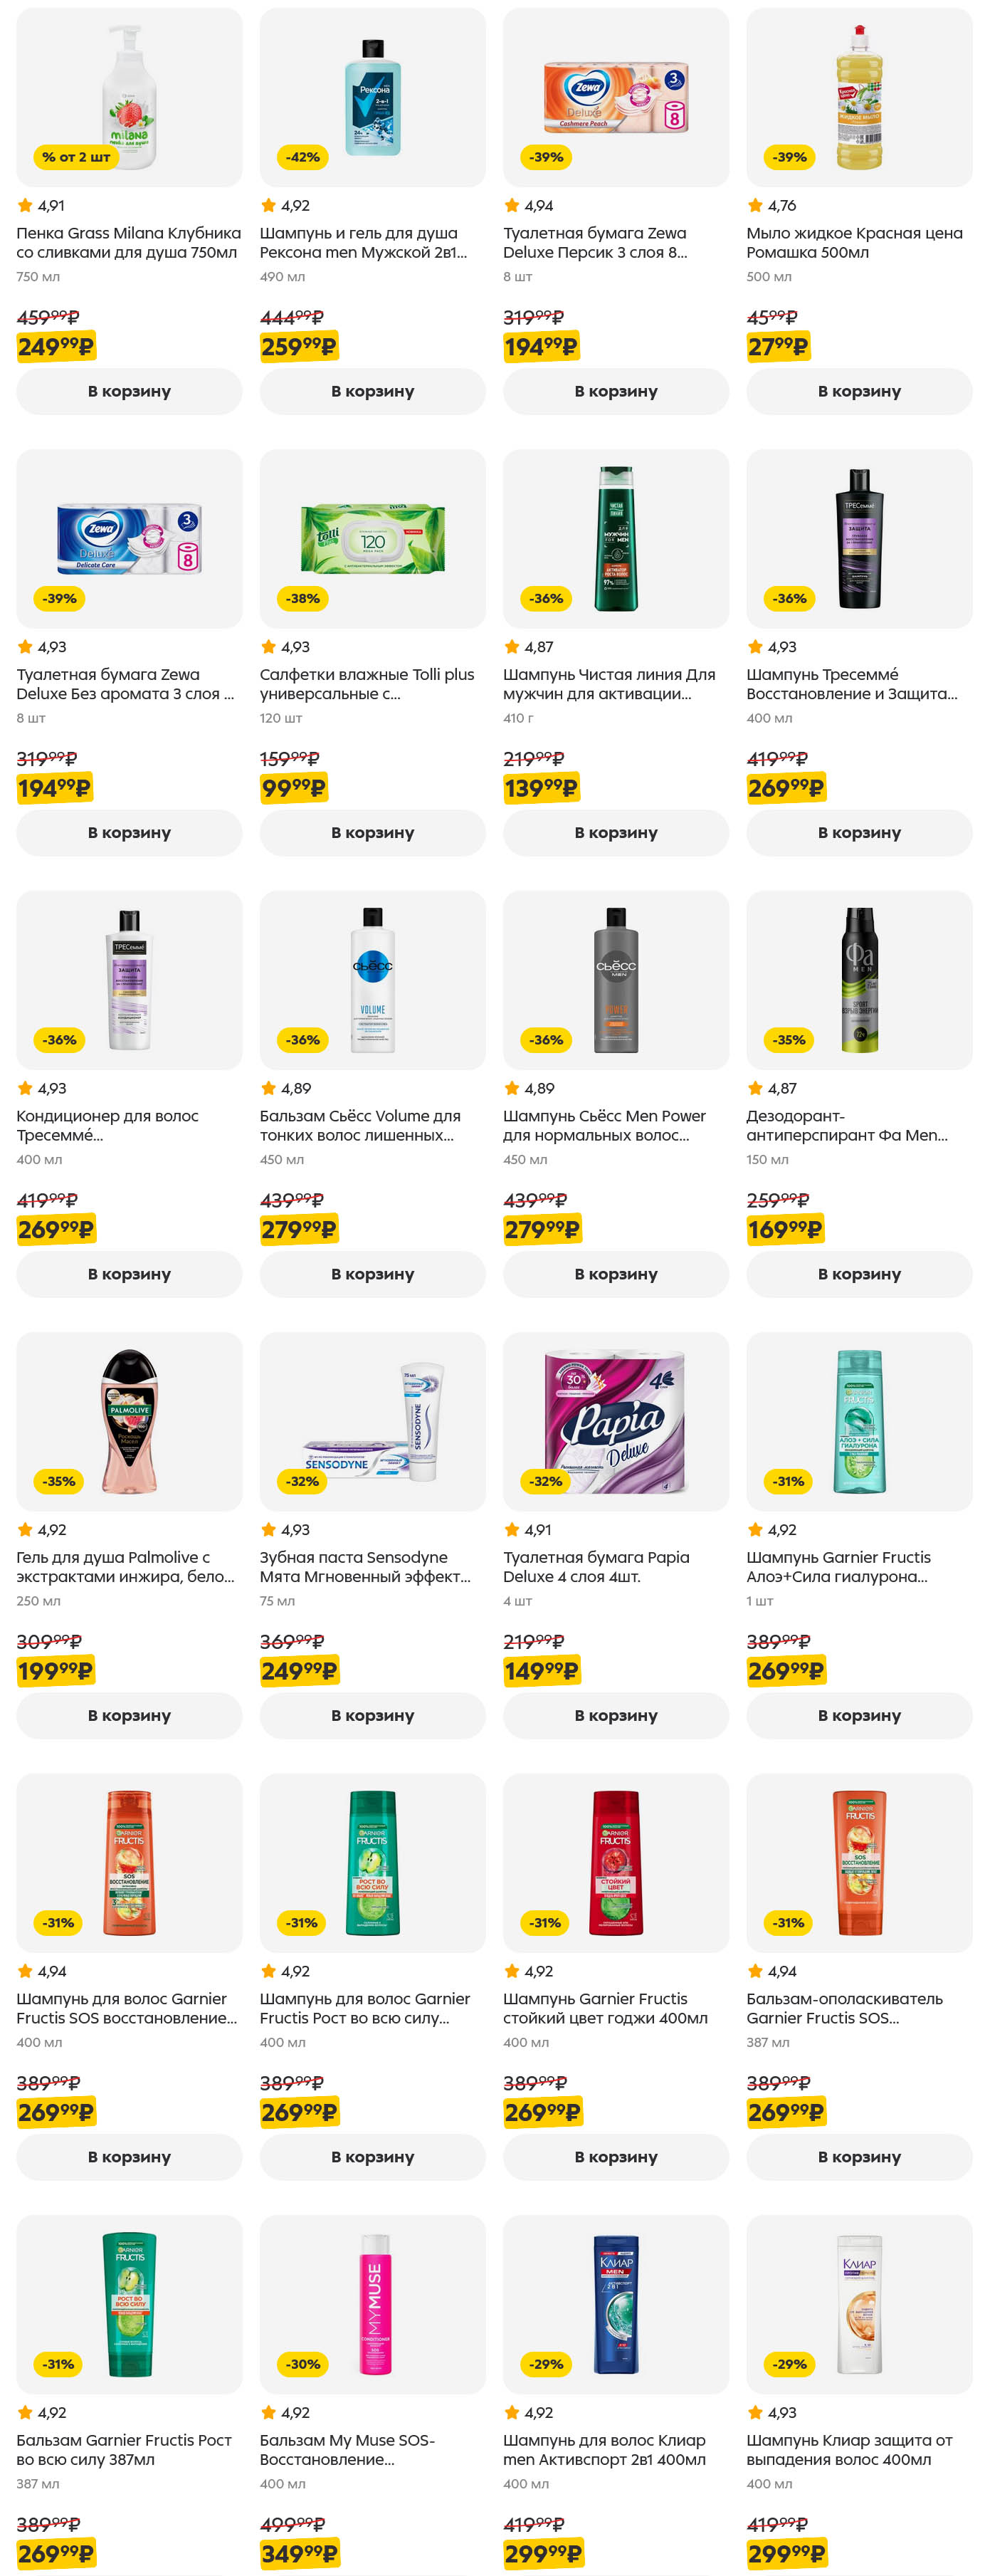Click the star rating icon beside 4,76
The width and height of the screenshot is (985, 2576).
pos(755,205)
